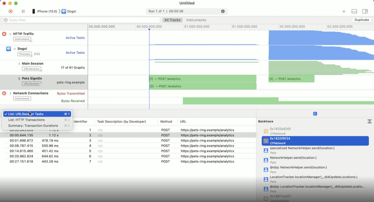Click the Instrument badge under Network Connections
This screenshot has width=374, height=202.
click(22, 98)
